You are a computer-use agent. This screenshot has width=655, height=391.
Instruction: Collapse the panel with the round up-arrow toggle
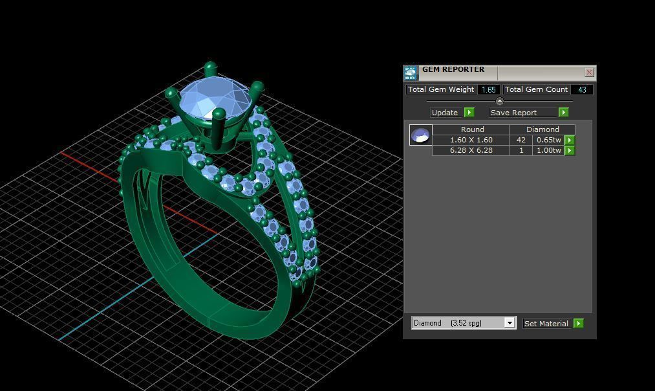(x=500, y=101)
